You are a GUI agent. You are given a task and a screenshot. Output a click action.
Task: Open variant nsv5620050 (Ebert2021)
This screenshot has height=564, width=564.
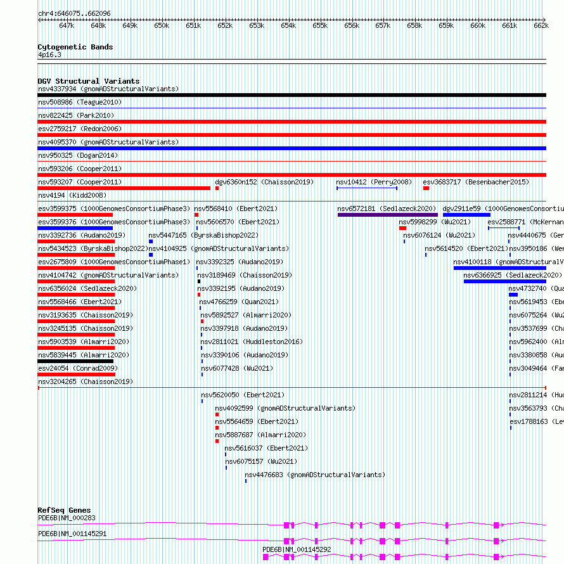pyautogui.click(x=243, y=395)
